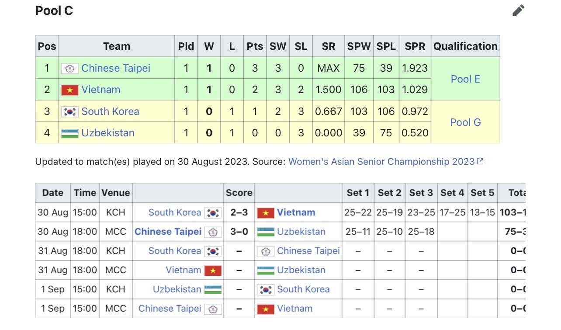Click the Uzbekistan flag in standings table
Viewport: 561px width, 330px height.
(69, 133)
